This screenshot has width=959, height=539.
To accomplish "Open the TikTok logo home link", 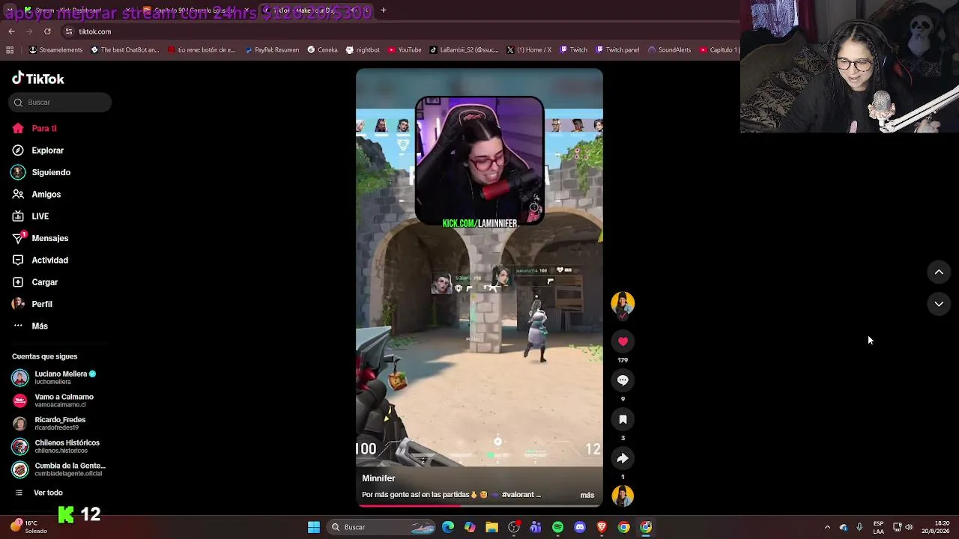I will pos(38,79).
